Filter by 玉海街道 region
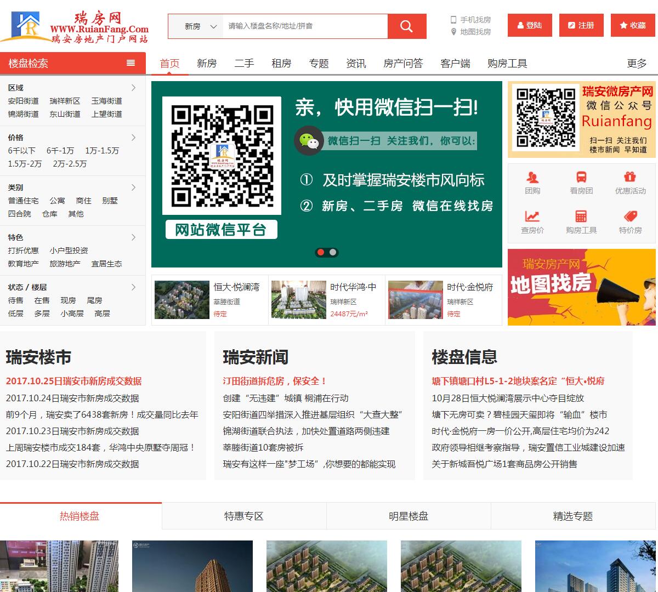 106,101
